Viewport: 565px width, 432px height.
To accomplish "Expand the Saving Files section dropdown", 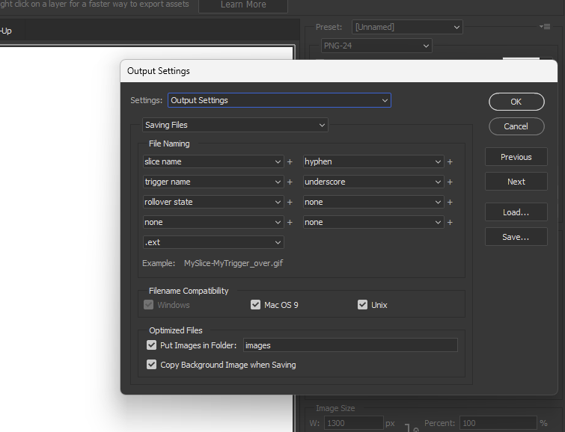I will point(235,125).
